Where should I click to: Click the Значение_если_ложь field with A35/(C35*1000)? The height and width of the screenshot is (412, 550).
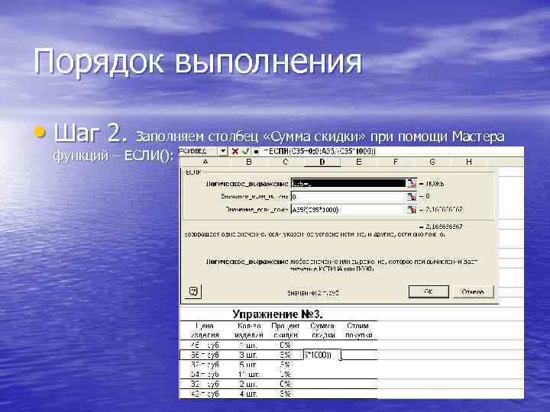click(348, 210)
